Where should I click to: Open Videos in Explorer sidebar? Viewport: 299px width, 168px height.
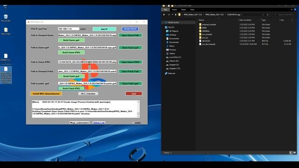tap(171, 54)
